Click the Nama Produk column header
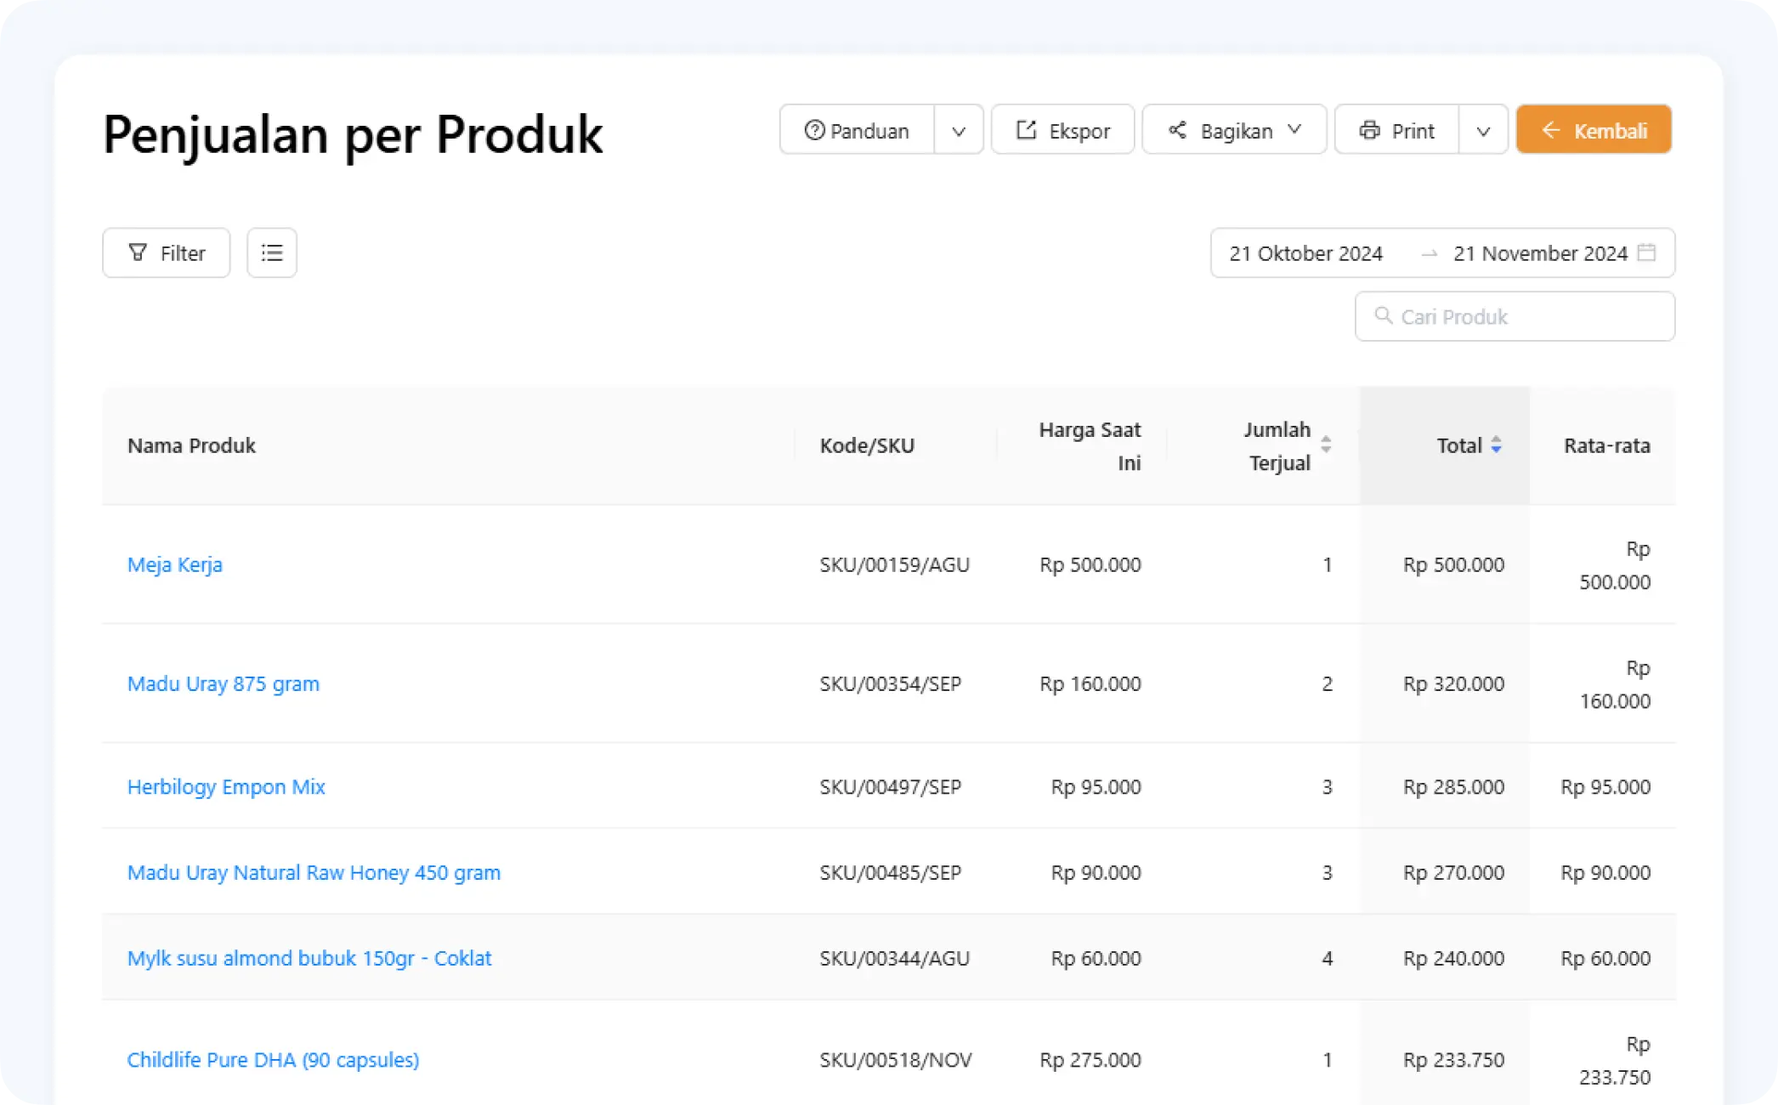The height and width of the screenshot is (1105, 1778). pyautogui.click(x=191, y=445)
